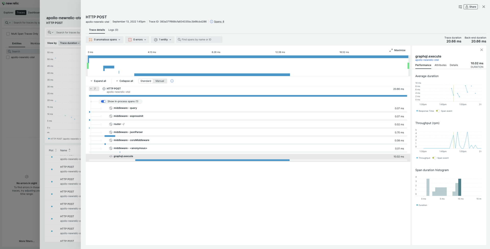
Task: Click the Maximize icon above the trace waterfall
Action: tap(391, 50)
